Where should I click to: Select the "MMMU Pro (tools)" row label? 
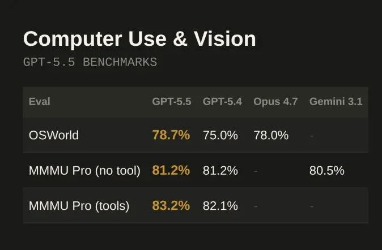tap(79, 206)
